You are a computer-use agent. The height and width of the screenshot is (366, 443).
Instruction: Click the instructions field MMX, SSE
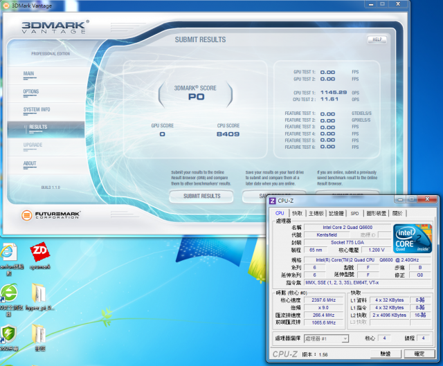pyautogui.click(x=368, y=283)
